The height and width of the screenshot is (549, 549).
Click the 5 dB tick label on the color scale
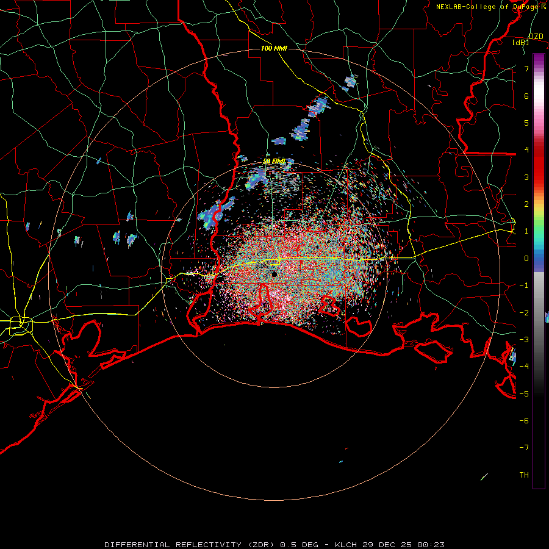(526, 123)
